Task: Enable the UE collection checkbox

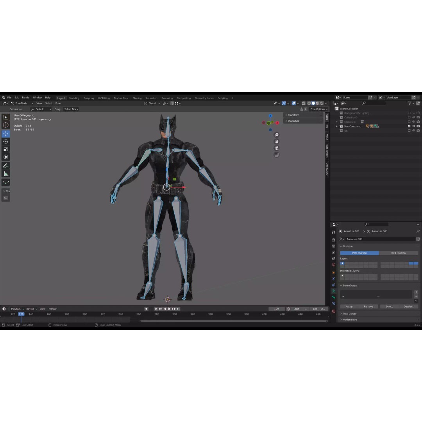Action: click(x=409, y=131)
